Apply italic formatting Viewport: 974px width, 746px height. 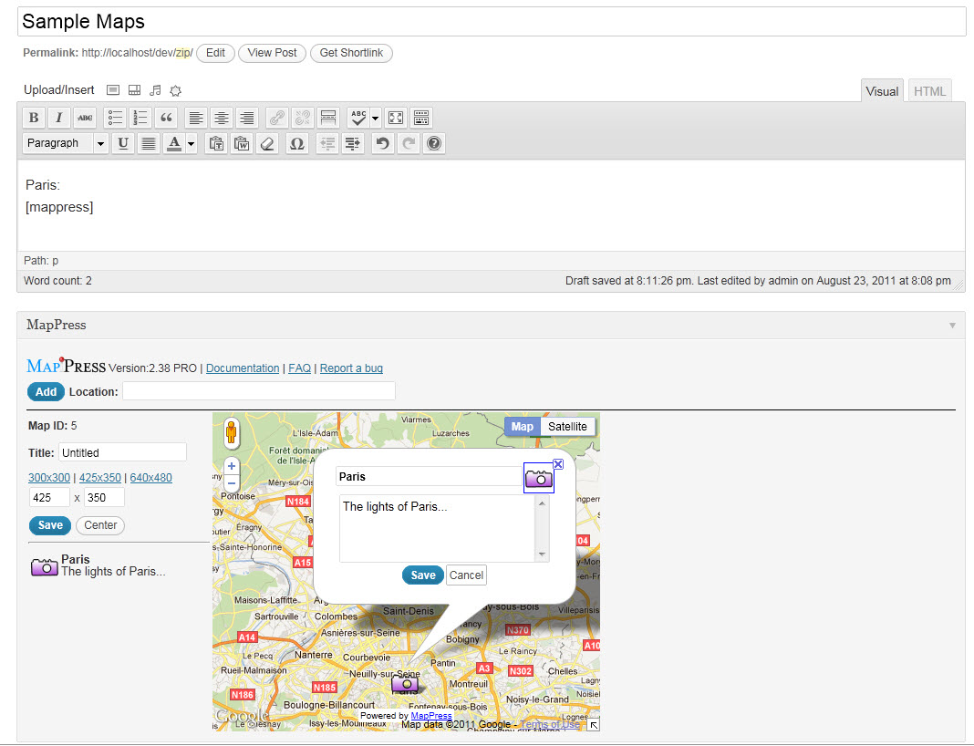[x=59, y=118]
